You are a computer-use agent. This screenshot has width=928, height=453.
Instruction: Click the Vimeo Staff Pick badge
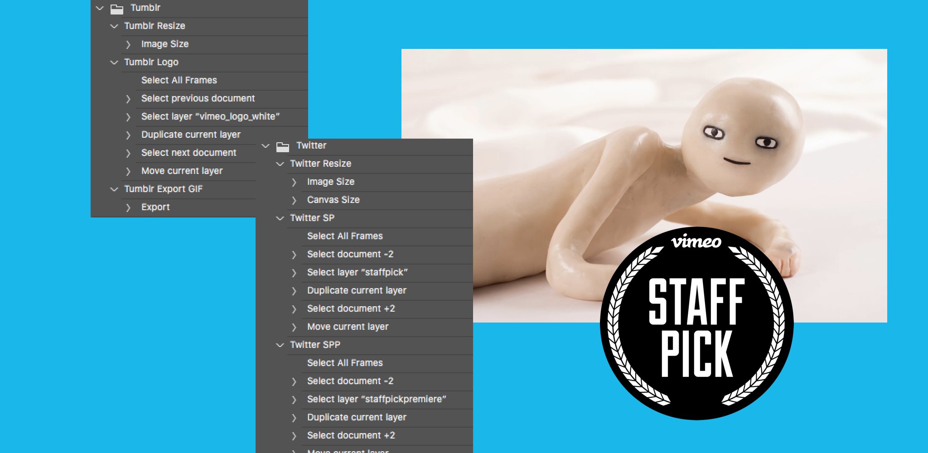point(697,323)
